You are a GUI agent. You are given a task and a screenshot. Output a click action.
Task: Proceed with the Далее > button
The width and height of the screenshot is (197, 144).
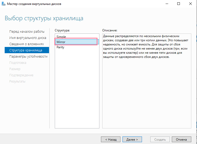click(132, 139)
